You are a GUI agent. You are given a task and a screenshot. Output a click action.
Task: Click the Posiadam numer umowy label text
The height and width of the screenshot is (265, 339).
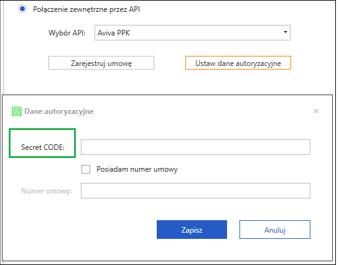[137, 169]
